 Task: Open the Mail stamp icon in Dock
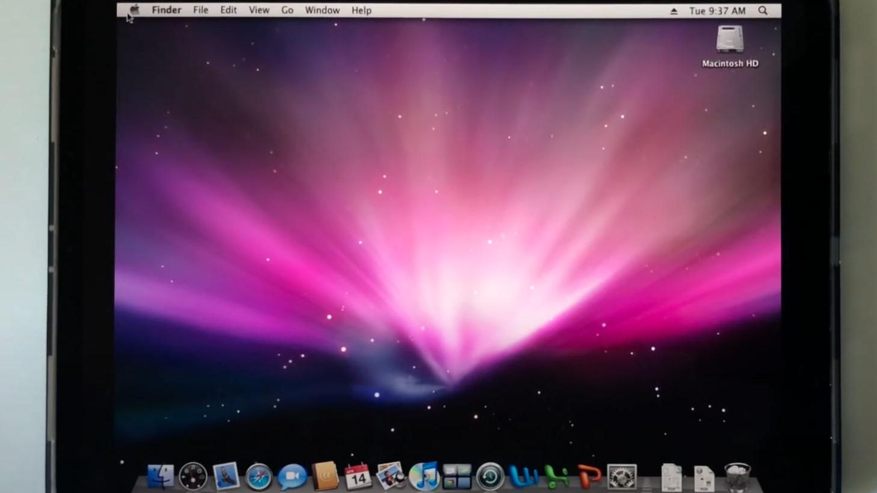click(226, 477)
